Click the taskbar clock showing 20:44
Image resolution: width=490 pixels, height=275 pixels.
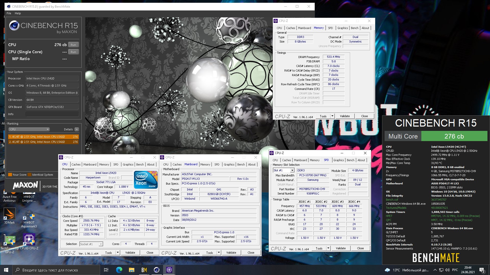point(468,270)
